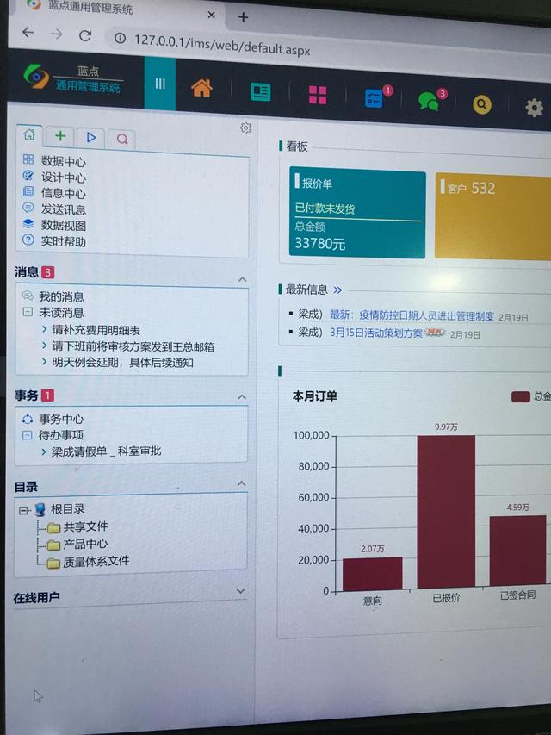Viewport: 551px width, 735px height.
Task: Click the 意向 bar in chart
Action: pos(373,574)
